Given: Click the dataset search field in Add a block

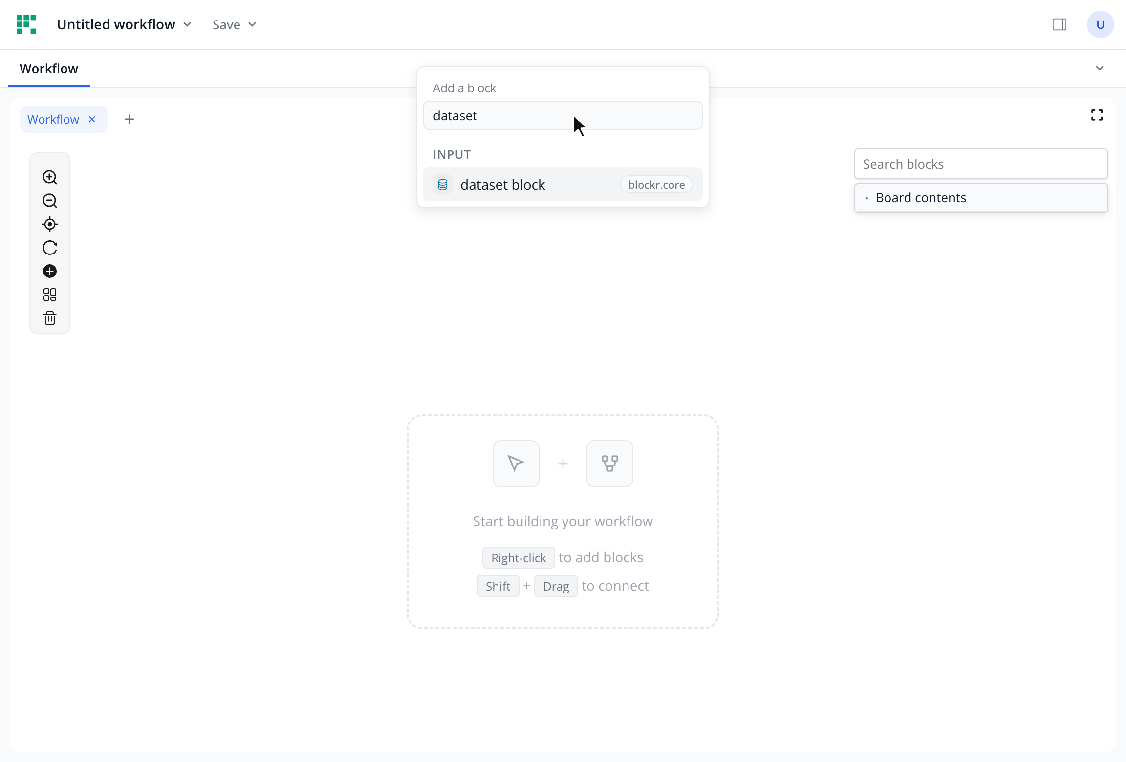Looking at the screenshot, I should tap(563, 116).
